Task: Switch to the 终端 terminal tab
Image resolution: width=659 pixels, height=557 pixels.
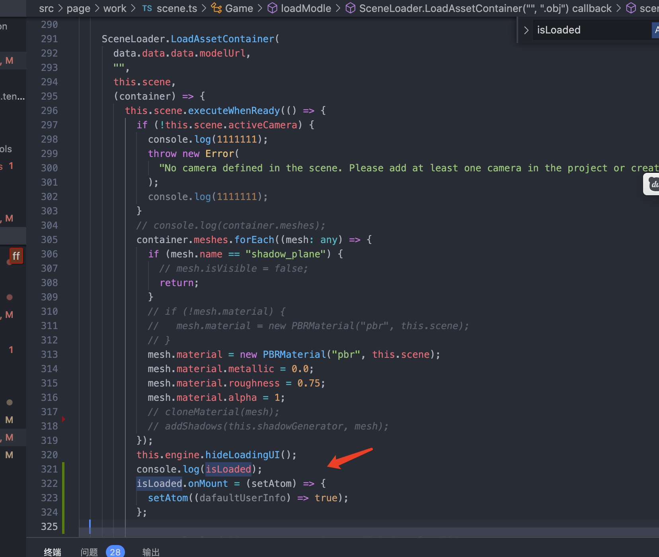Action: [52, 551]
